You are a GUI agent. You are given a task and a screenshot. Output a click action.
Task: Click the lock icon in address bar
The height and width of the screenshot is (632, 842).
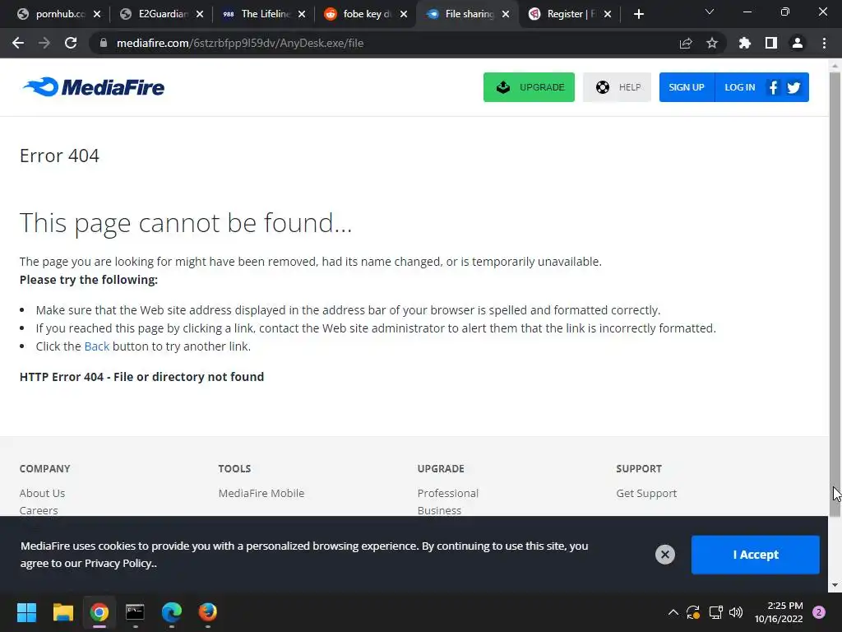pos(104,43)
